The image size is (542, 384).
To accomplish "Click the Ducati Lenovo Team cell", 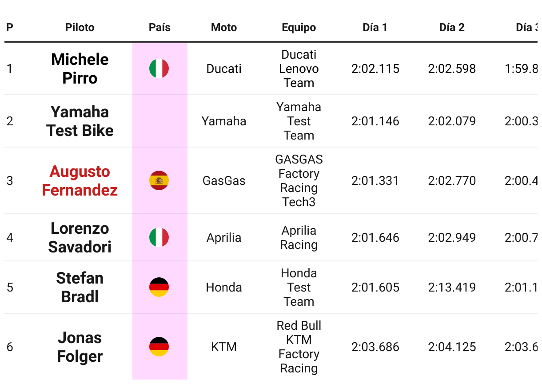I will click(x=299, y=68).
